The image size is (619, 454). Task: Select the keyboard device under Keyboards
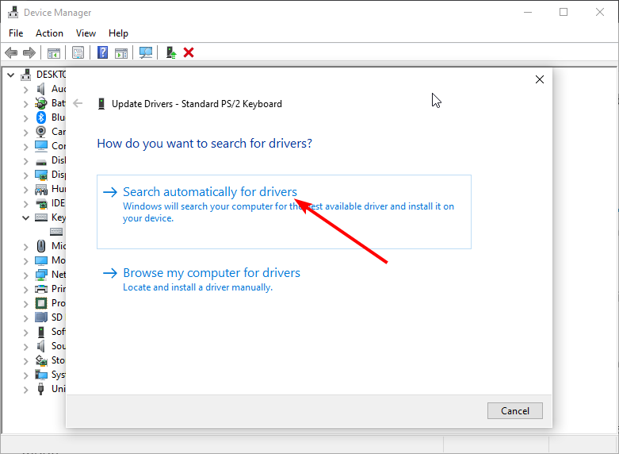(56, 232)
